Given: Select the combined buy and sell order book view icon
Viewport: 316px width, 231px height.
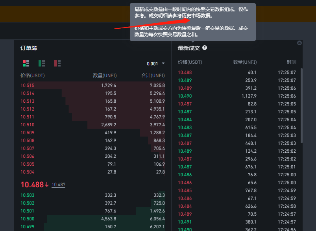Looking at the screenshot, I should (x=26, y=63).
